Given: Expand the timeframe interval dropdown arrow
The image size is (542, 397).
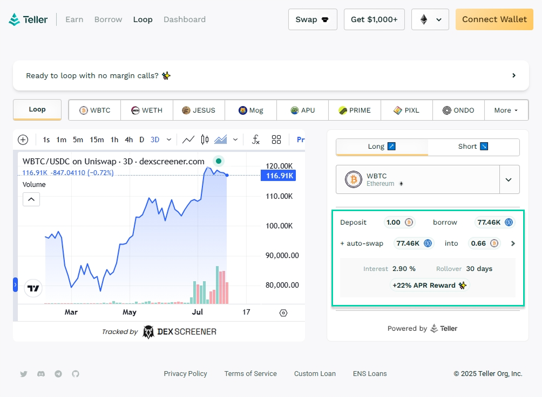Looking at the screenshot, I should (x=168, y=140).
